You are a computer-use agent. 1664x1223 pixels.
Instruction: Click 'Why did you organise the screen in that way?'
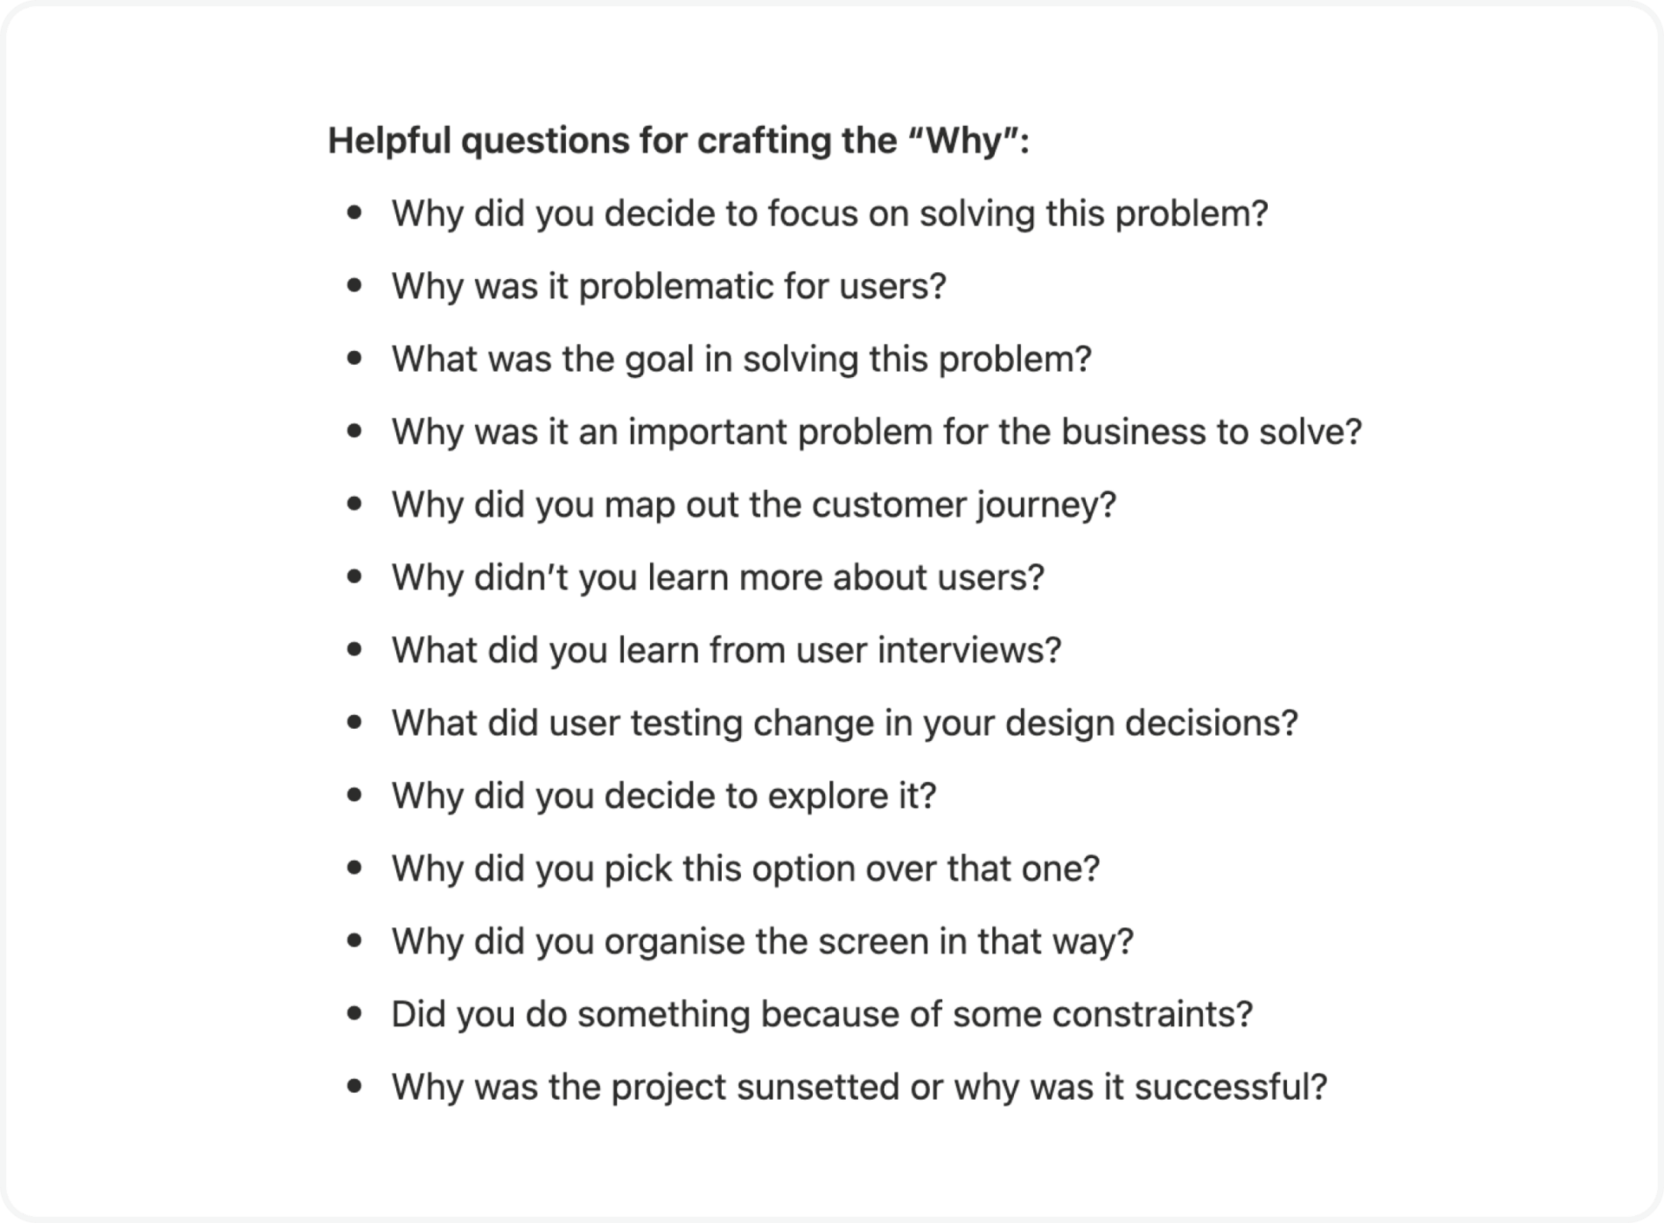762,941
